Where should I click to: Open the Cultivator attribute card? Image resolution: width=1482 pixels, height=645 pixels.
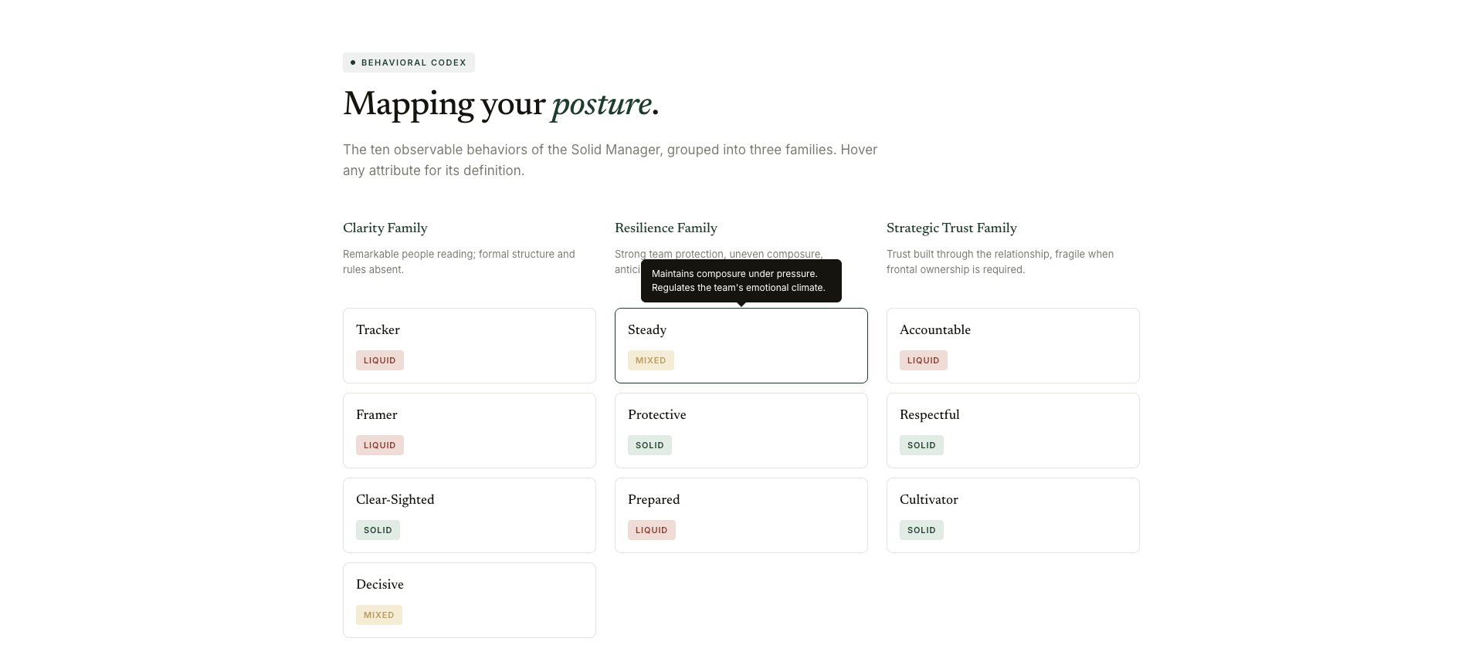1013,515
